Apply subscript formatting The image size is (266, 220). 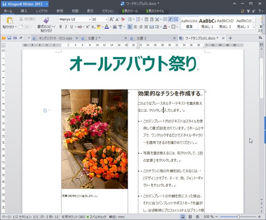(x=93, y=27)
